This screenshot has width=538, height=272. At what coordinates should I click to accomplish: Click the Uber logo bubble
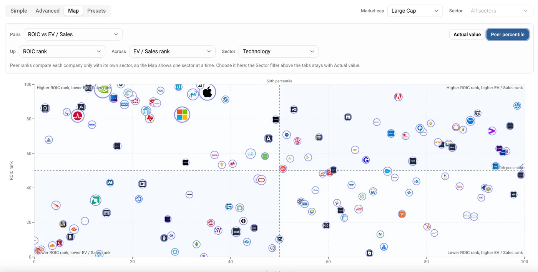[x=452, y=147]
